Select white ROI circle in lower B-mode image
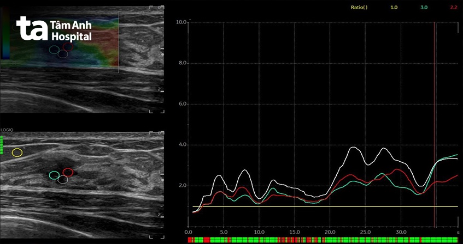The width and height of the screenshot is (463, 244). coord(63,180)
